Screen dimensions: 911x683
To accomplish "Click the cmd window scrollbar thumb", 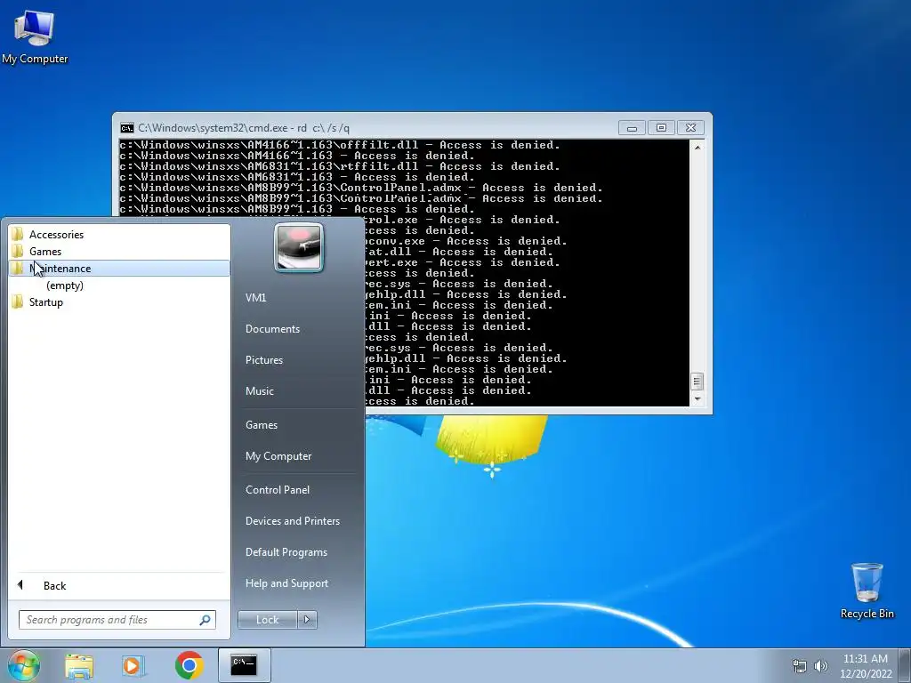I will click(x=697, y=382).
